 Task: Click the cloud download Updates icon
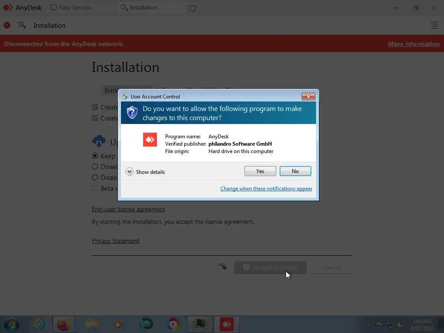click(99, 141)
